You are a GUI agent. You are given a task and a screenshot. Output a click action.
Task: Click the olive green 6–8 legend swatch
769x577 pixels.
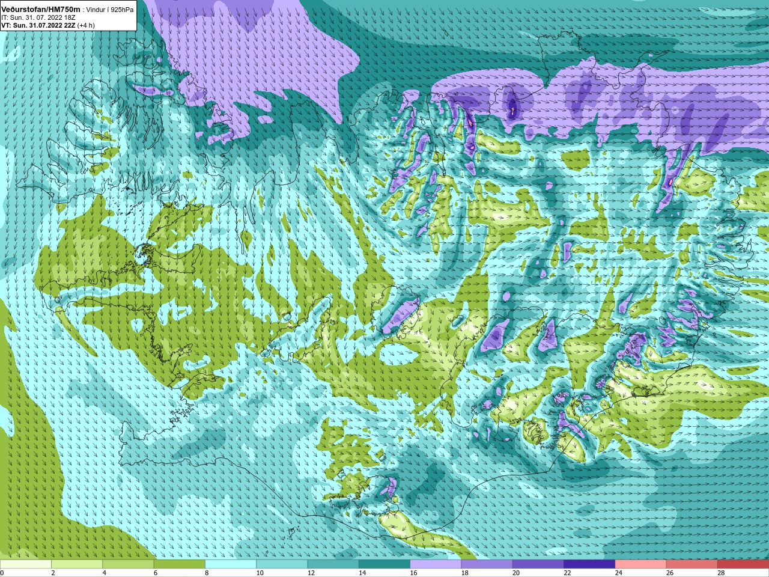click(180, 564)
